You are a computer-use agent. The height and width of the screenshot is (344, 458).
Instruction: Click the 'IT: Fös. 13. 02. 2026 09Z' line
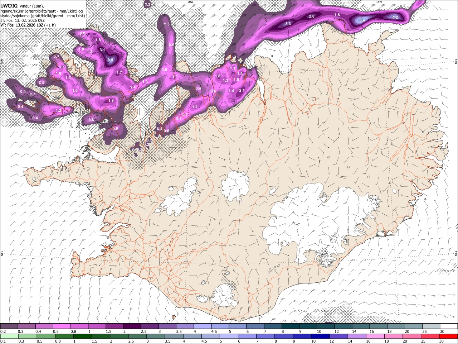click(x=23, y=20)
